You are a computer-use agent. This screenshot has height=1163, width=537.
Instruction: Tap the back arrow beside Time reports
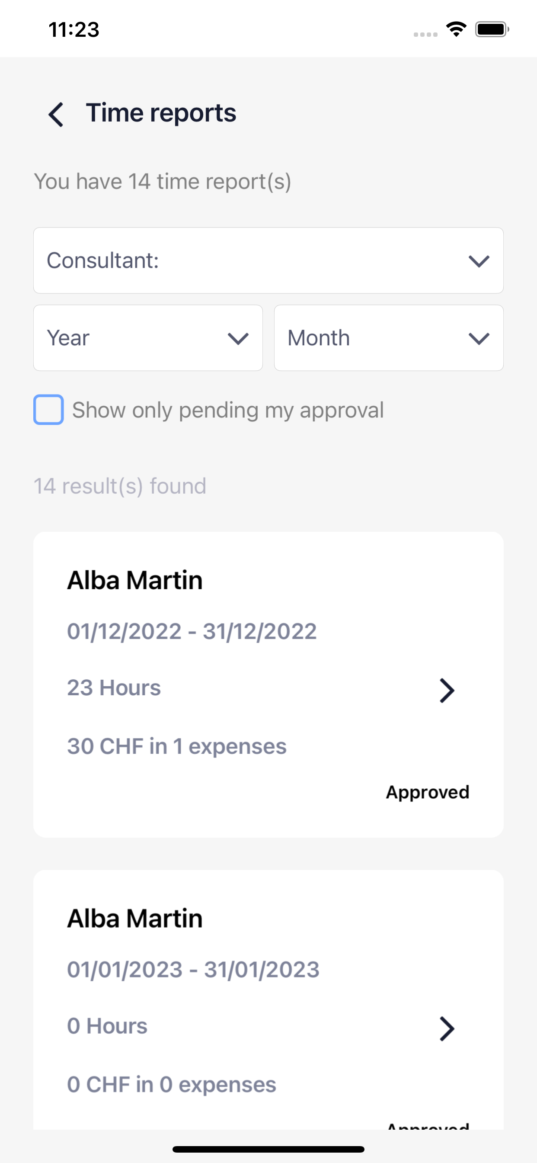pyautogui.click(x=56, y=115)
